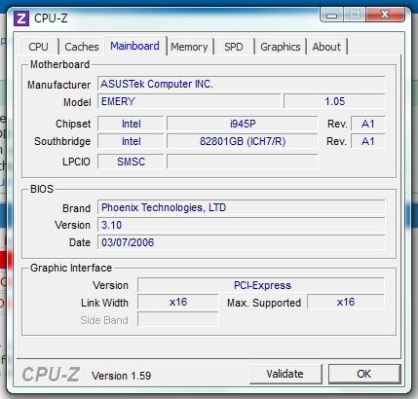
Task: Click the Southbridge label
Action: [x=62, y=141]
